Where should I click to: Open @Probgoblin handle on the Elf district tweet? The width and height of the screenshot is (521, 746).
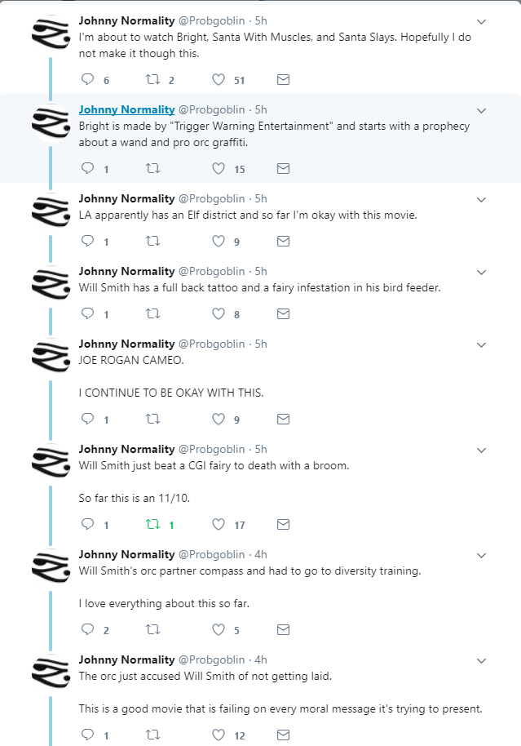(211, 198)
